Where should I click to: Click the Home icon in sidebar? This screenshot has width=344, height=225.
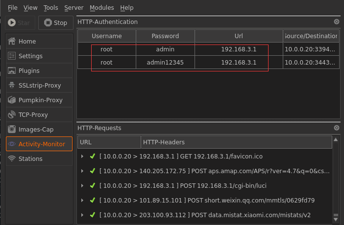pos(12,42)
